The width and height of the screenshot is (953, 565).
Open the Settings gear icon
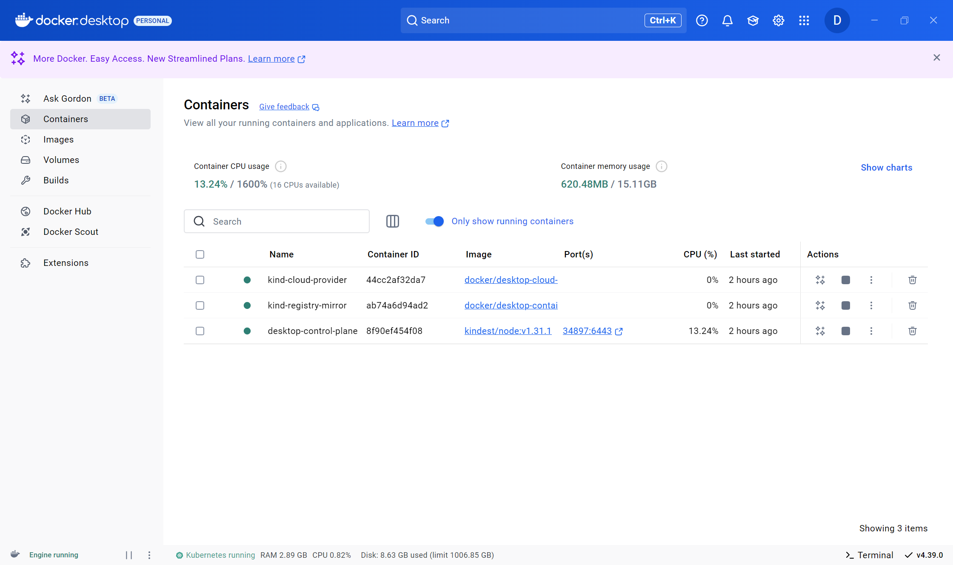coord(779,20)
